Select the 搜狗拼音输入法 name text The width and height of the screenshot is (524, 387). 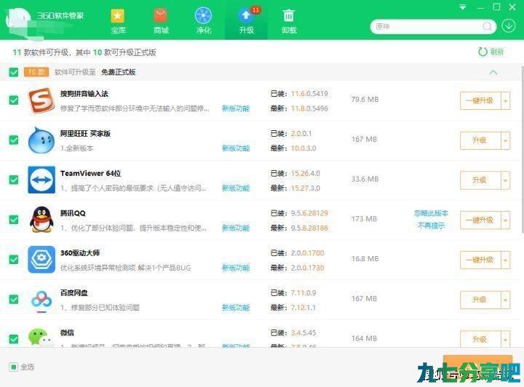click(84, 94)
